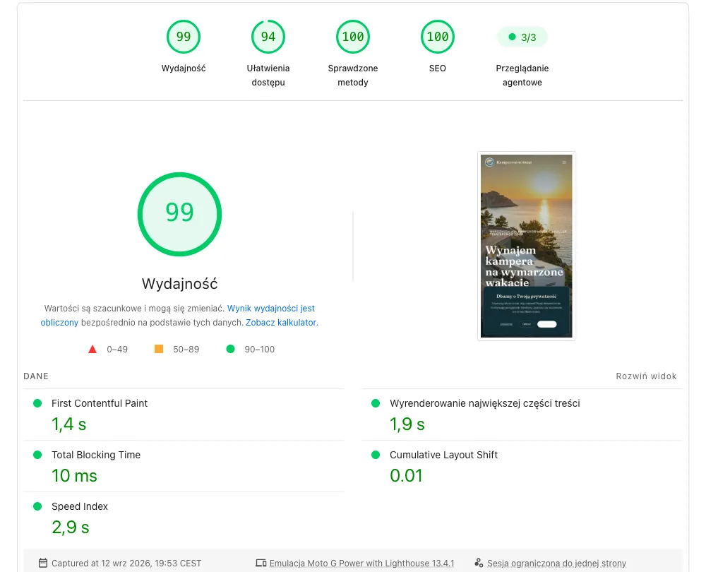Click the green dot beside Total Blocking Time
706x572 pixels.
pyautogui.click(x=37, y=455)
